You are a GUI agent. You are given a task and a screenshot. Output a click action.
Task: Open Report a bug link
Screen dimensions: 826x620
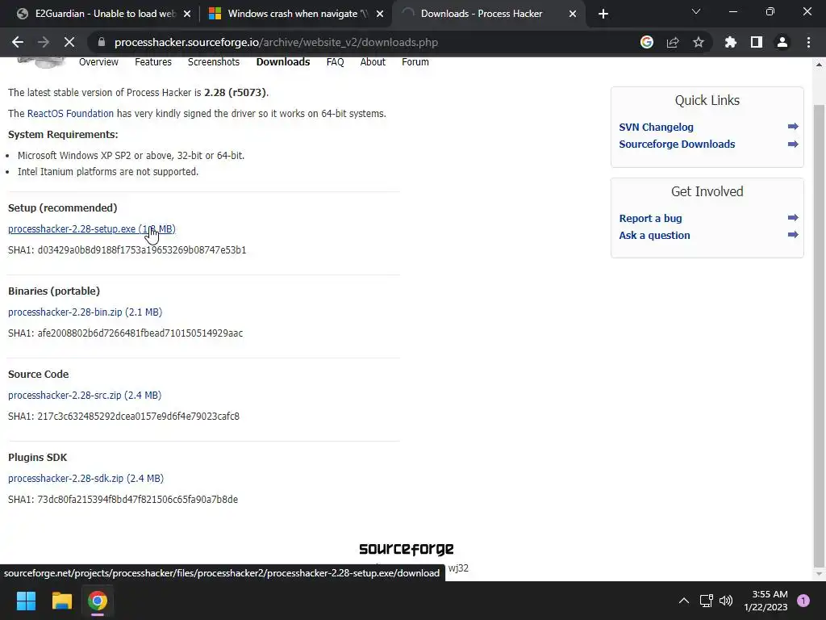650,218
